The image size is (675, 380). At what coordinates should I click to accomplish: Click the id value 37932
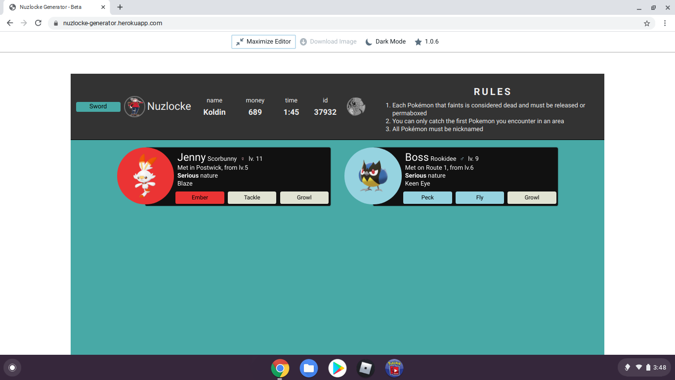click(325, 112)
